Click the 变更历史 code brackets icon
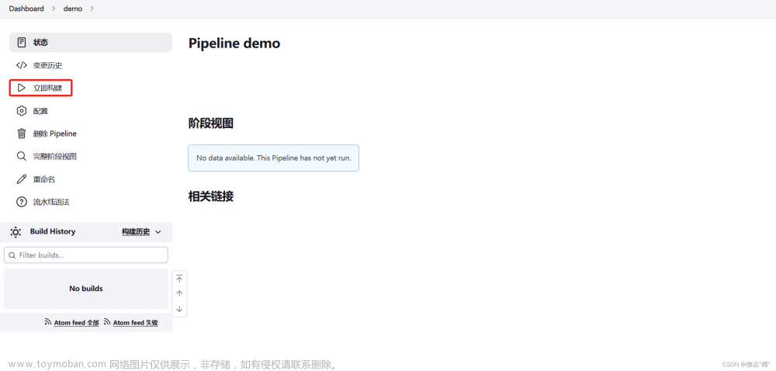This screenshot has height=371, width=776. (x=21, y=65)
